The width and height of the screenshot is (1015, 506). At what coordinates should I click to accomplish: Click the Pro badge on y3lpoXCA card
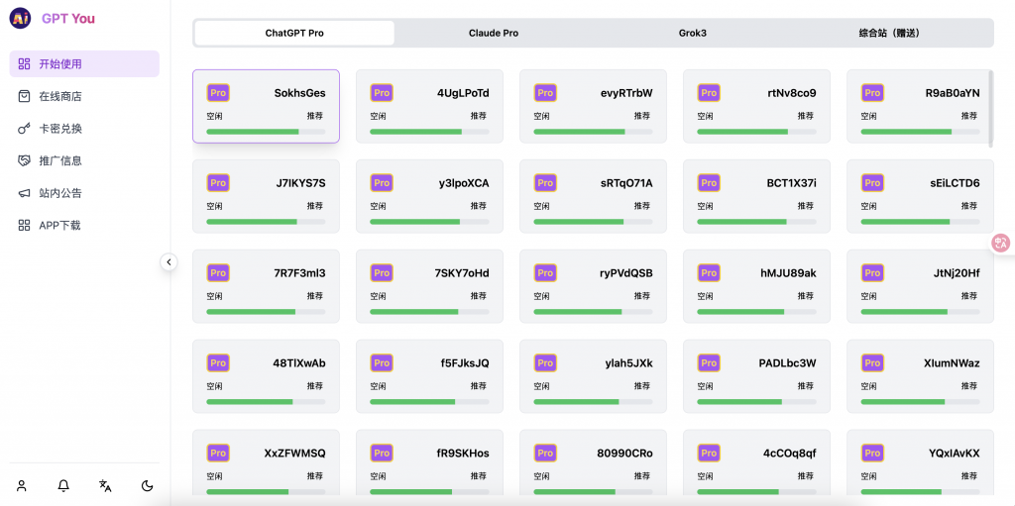(382, 183)
